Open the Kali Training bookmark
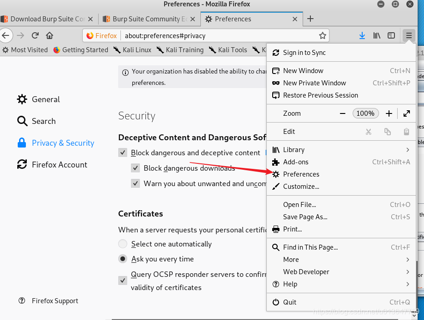The image size is (424, 320). tap(180, 50)
